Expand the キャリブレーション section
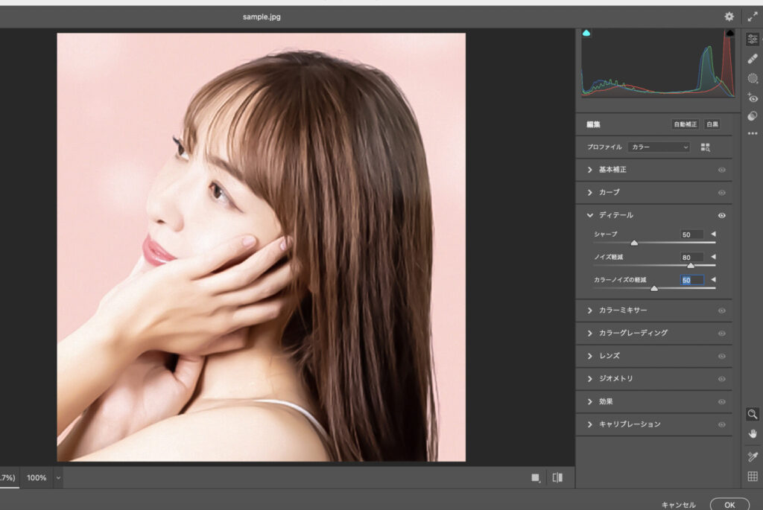763x510 pixels. [x=590, y=424]
